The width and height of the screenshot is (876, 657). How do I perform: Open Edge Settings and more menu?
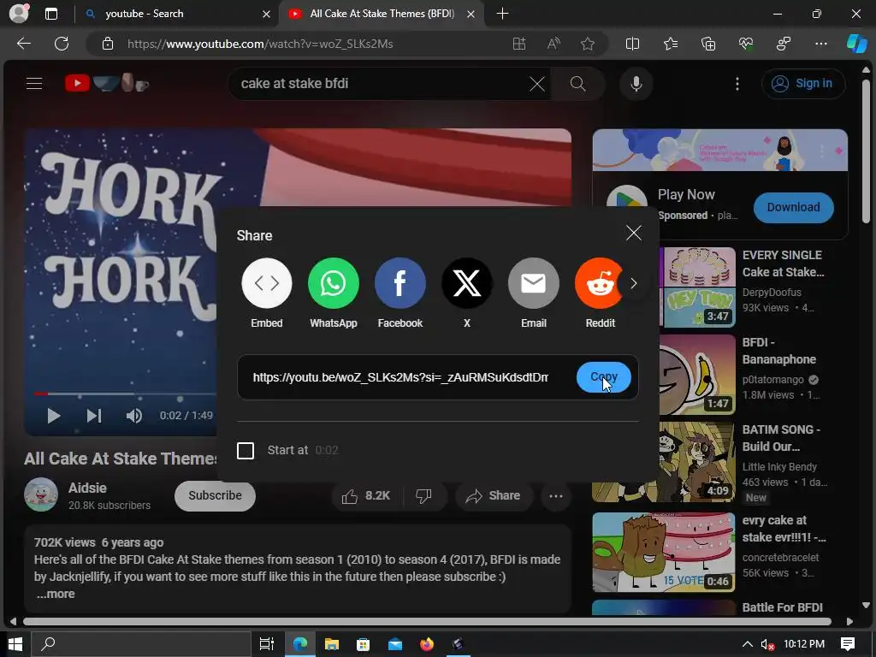pos(820,44)
